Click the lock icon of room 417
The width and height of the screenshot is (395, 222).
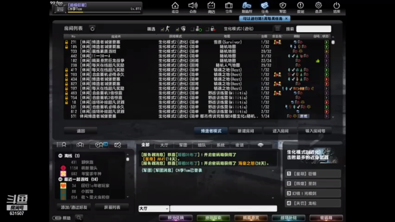tap(67, 70)
